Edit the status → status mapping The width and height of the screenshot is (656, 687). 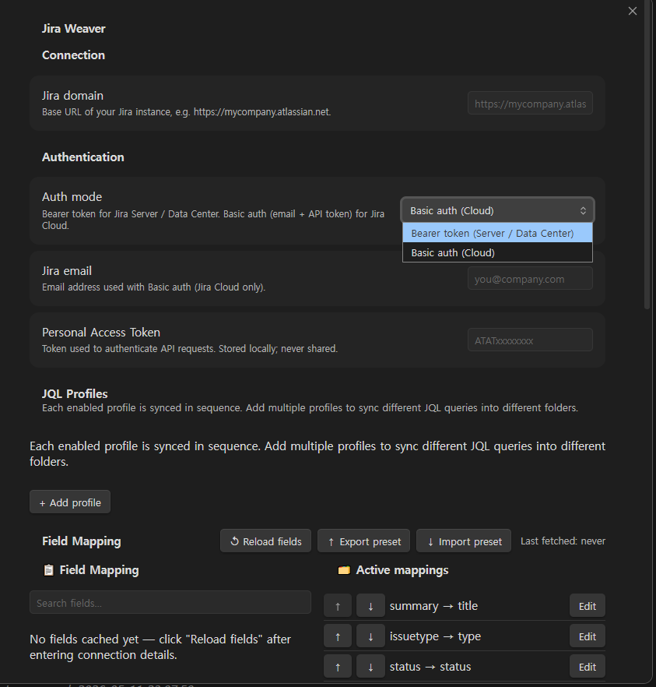tap(588, 667)
